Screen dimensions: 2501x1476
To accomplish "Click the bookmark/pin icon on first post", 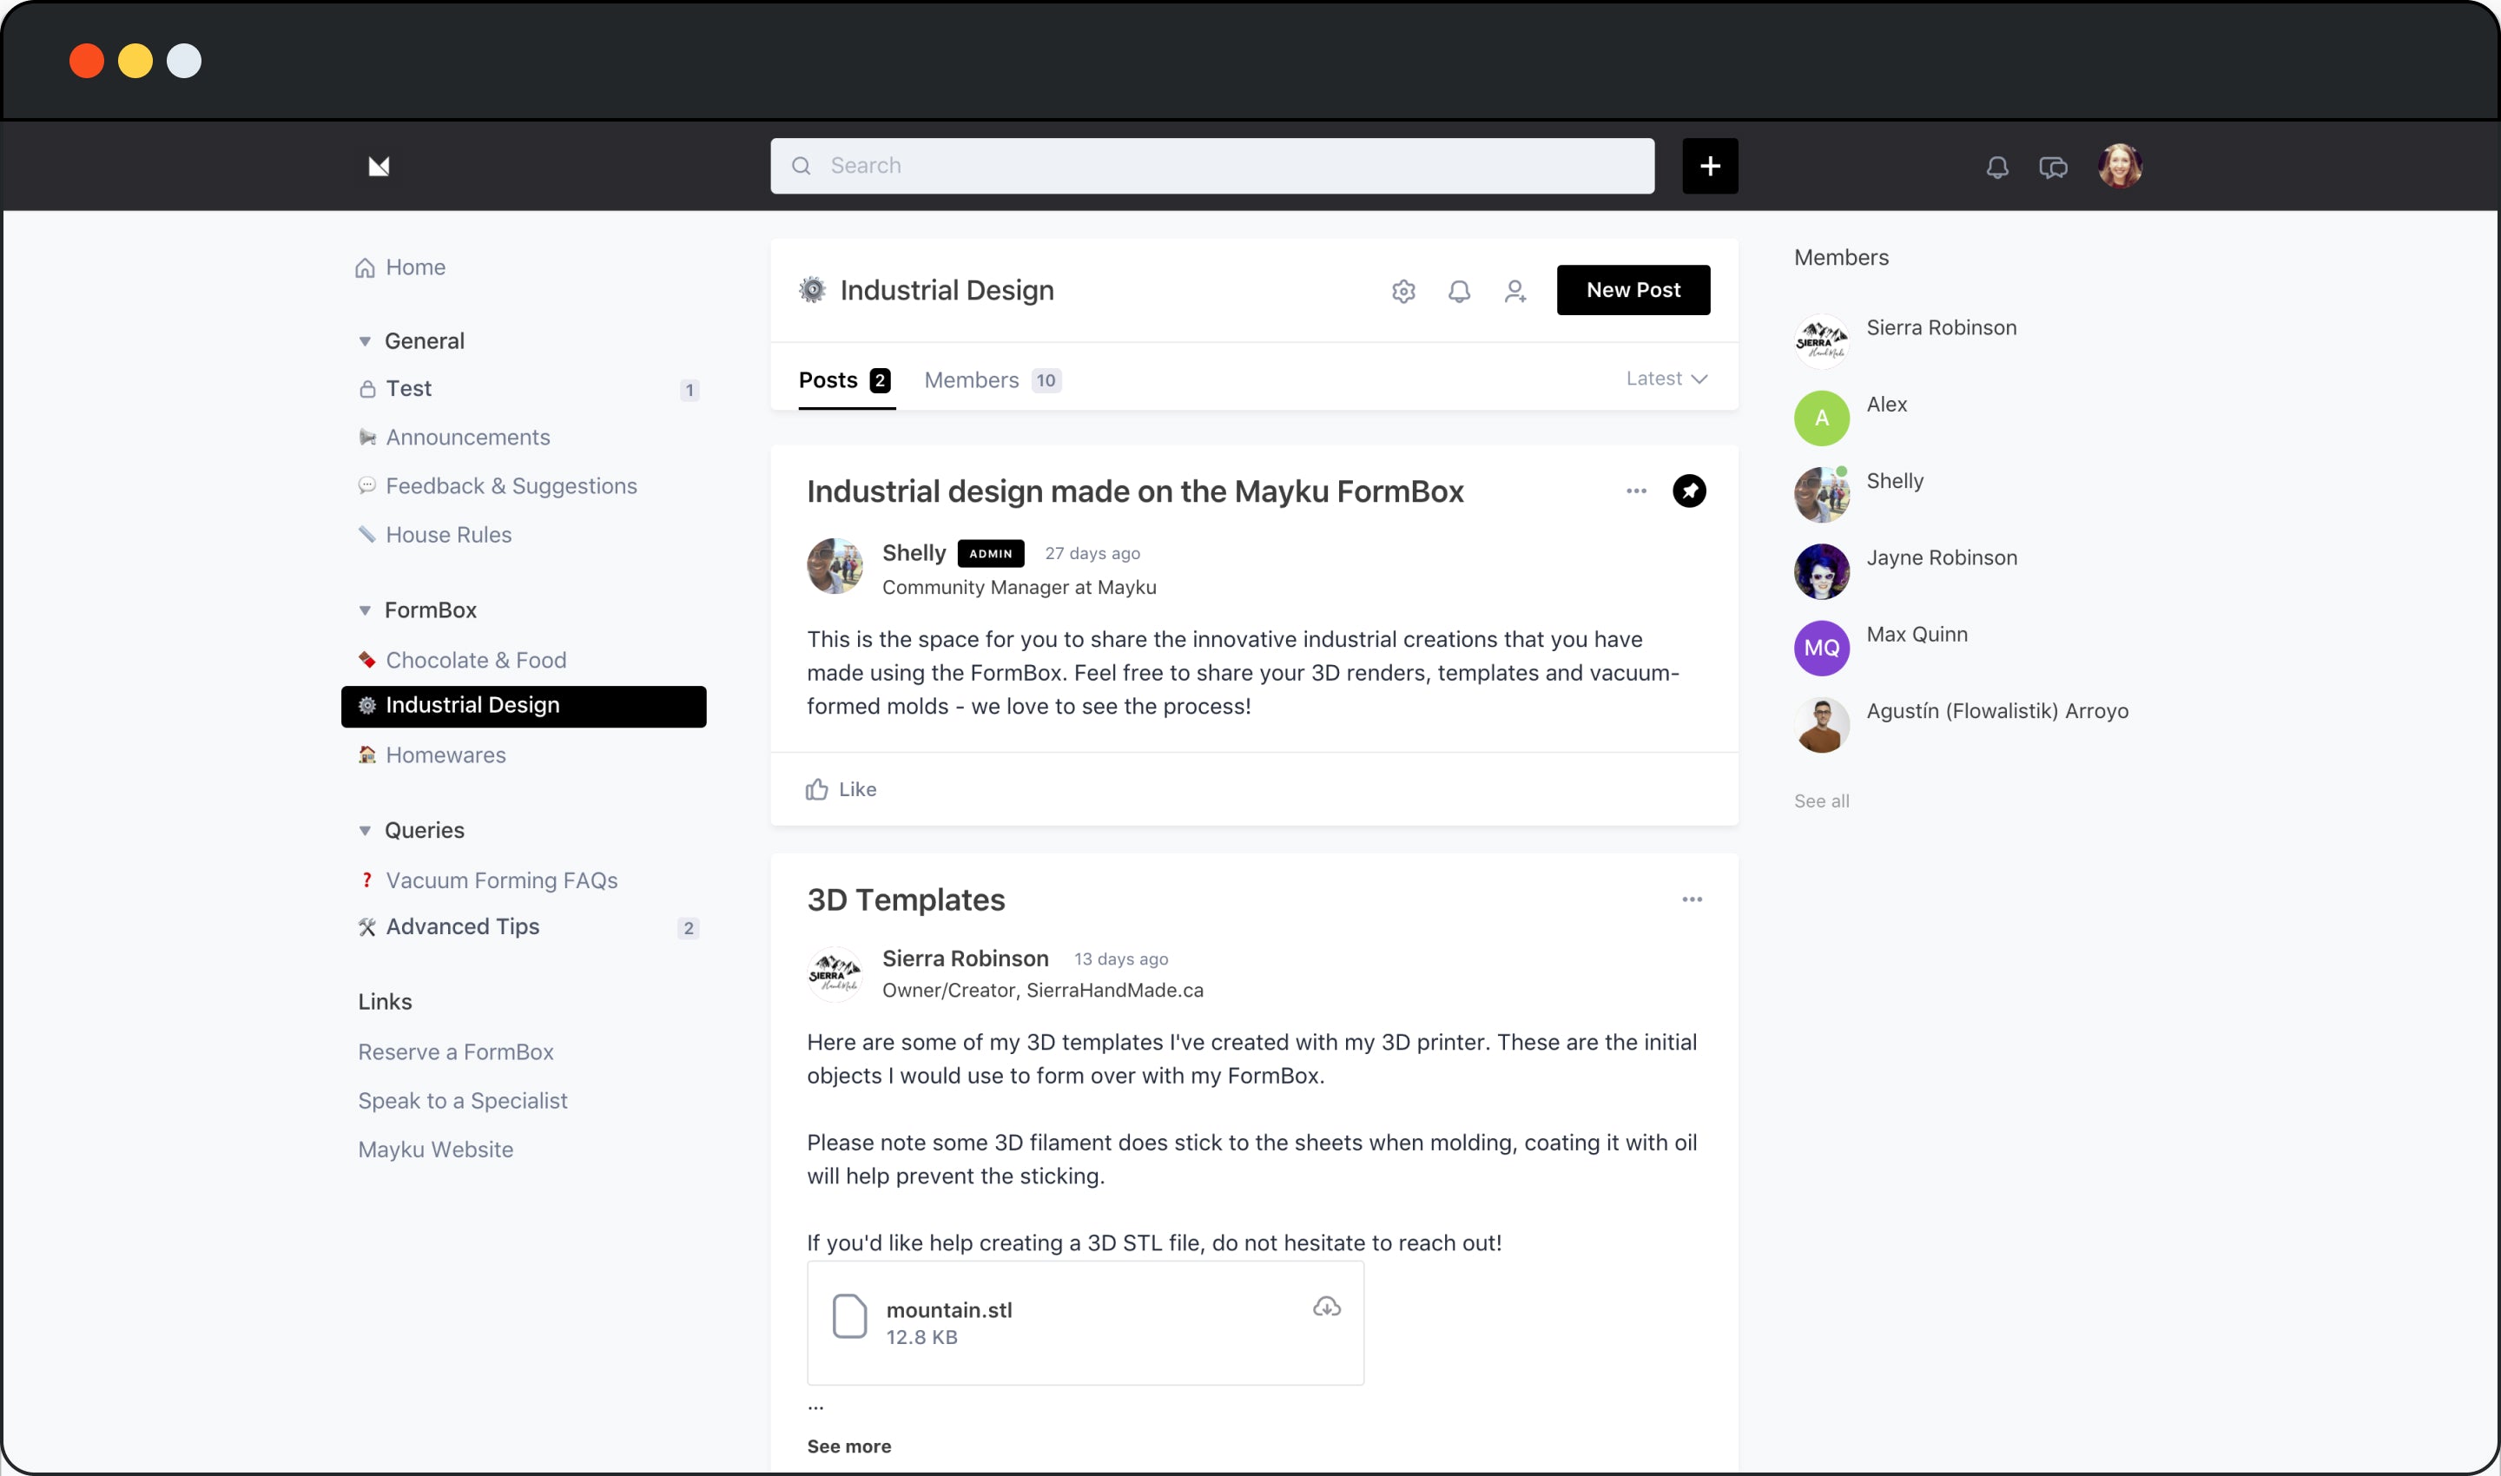I will 1689,491.
